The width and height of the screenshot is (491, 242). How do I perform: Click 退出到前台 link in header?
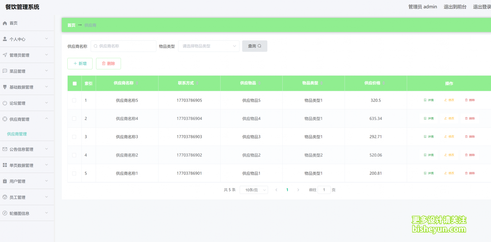(x=455, y=7)
